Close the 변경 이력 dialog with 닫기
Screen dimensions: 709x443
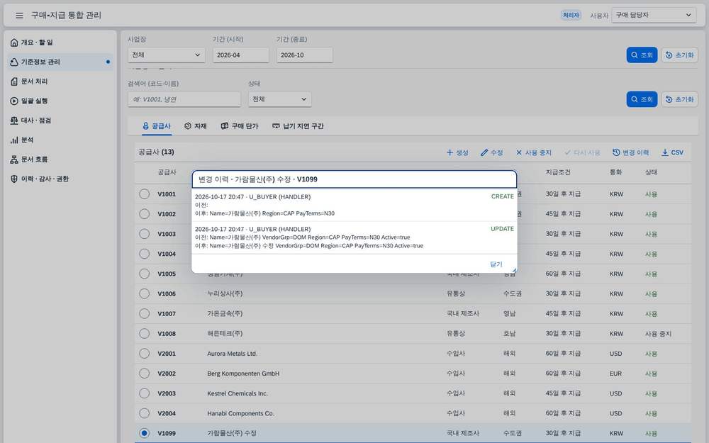(x=496, y=264)
